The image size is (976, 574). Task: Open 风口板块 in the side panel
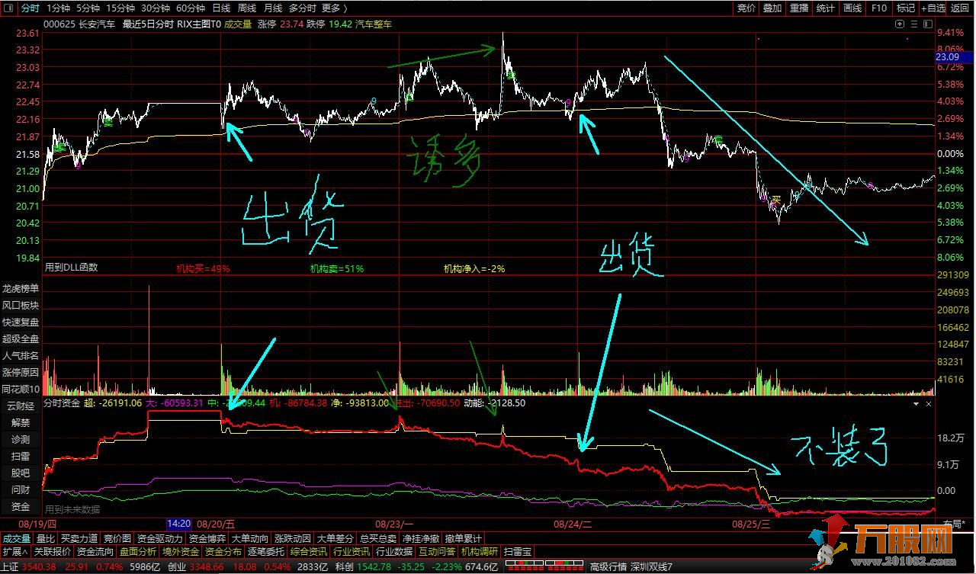(21, 306)
